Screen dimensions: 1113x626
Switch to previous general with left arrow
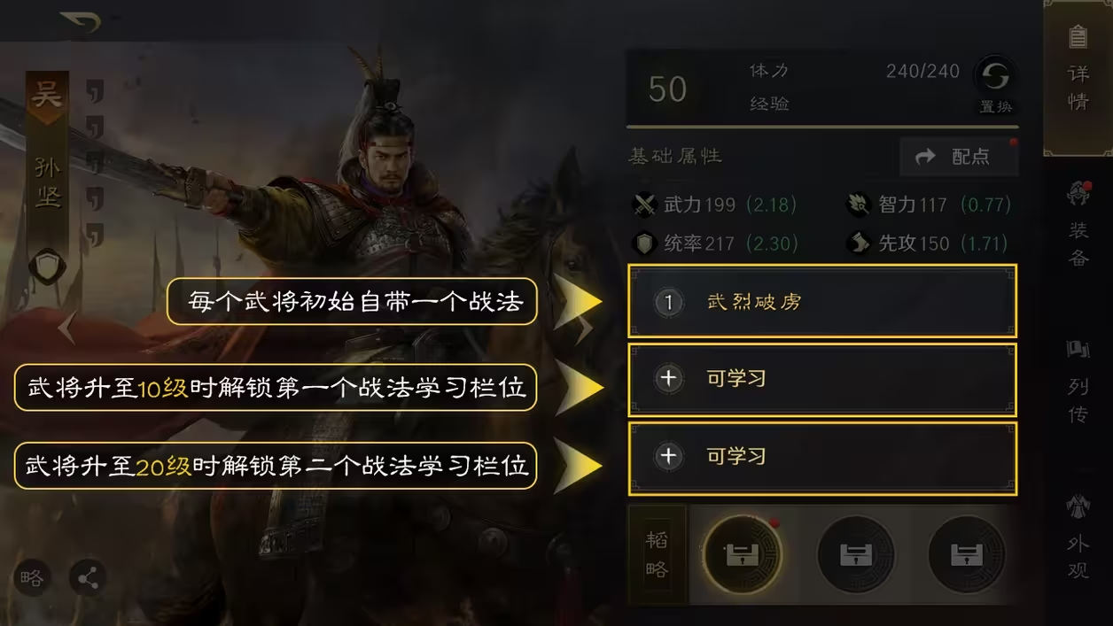click(x=66, y=328)
